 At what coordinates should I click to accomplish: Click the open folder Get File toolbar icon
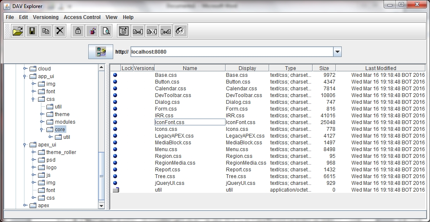click(18, 31)
